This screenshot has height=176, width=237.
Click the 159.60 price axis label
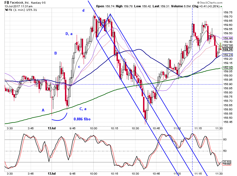228,25
